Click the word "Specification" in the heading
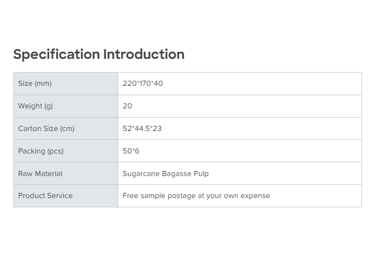368x258 pixels. (x=57, y=54)
